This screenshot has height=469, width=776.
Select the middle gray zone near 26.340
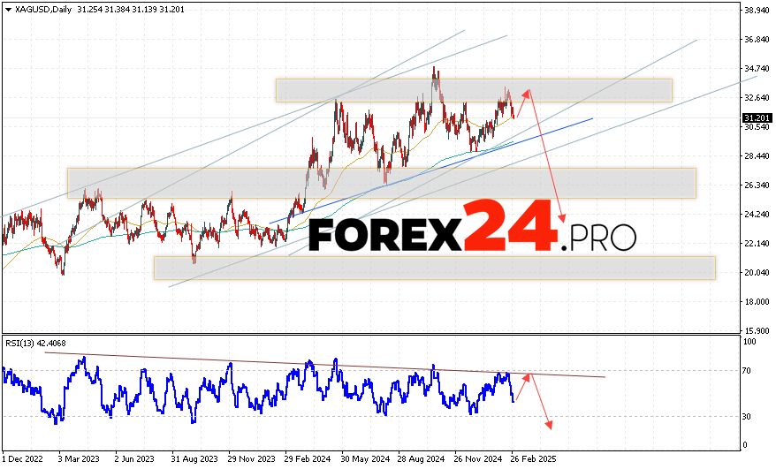pos(380,183)
